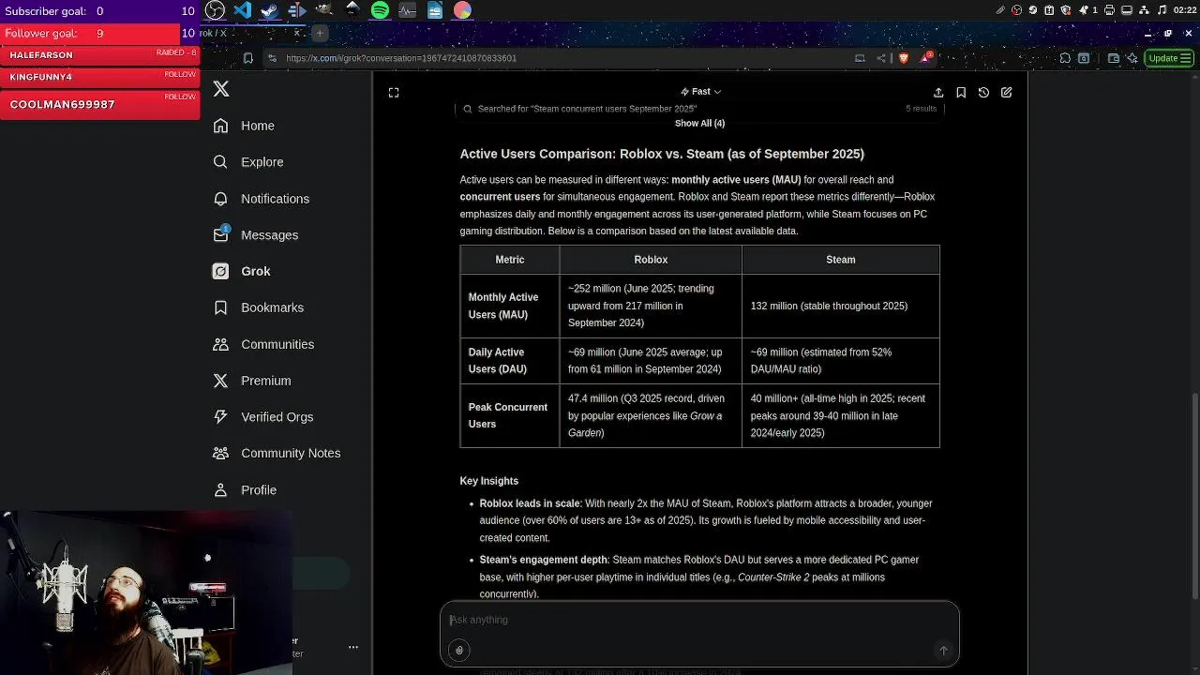1200x675 pixels.
Task: Click the Peak Concurrent Users cell
Action: [x=510, y=415]
